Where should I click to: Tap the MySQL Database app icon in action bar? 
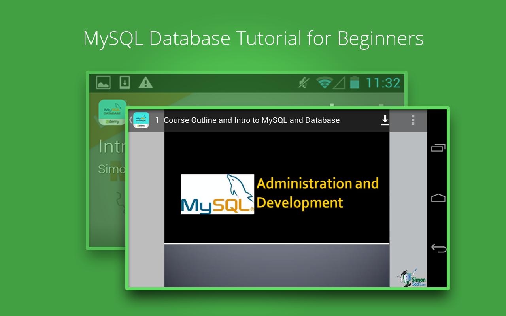point(140,120)
